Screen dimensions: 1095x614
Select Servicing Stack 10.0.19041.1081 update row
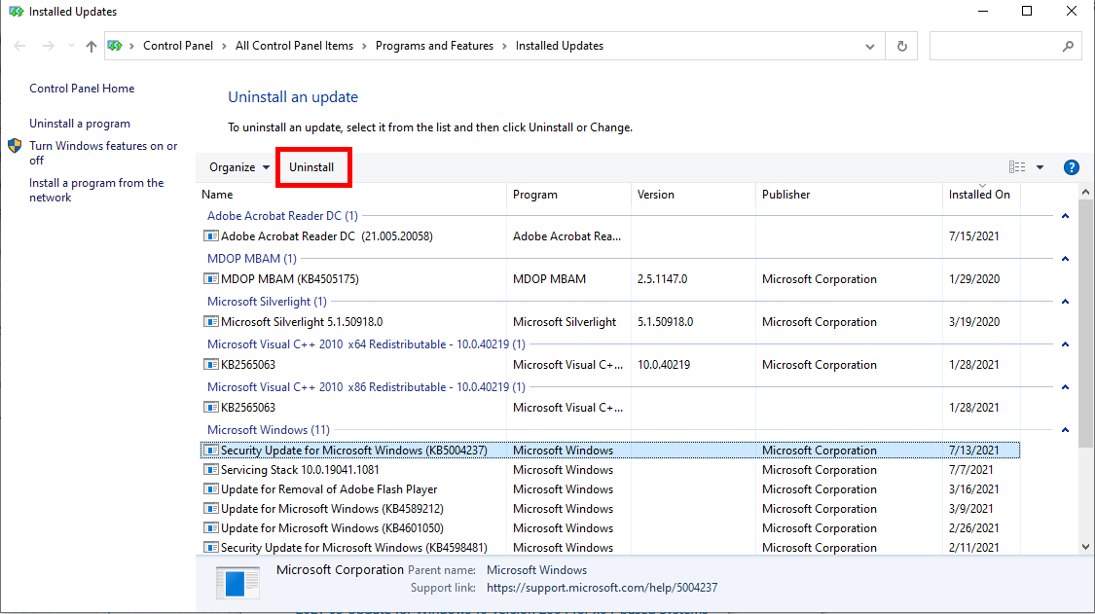pyautogui.click(x=610, y=470)
